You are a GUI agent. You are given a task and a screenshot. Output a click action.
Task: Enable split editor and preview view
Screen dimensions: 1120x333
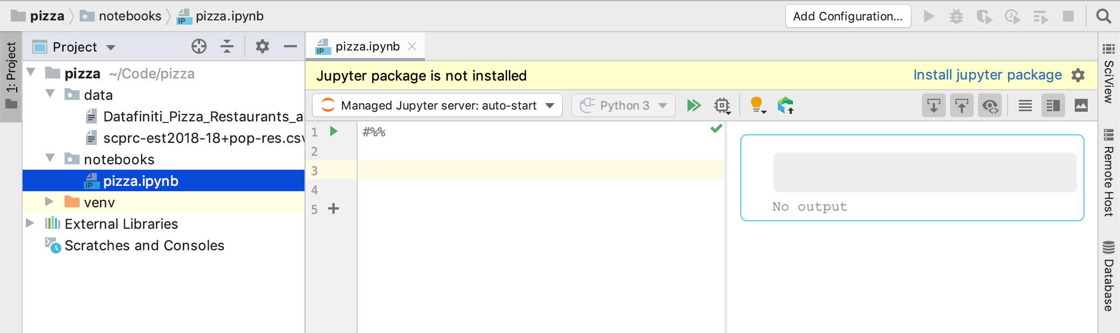pyautogui.click(x=1053, y=106)
